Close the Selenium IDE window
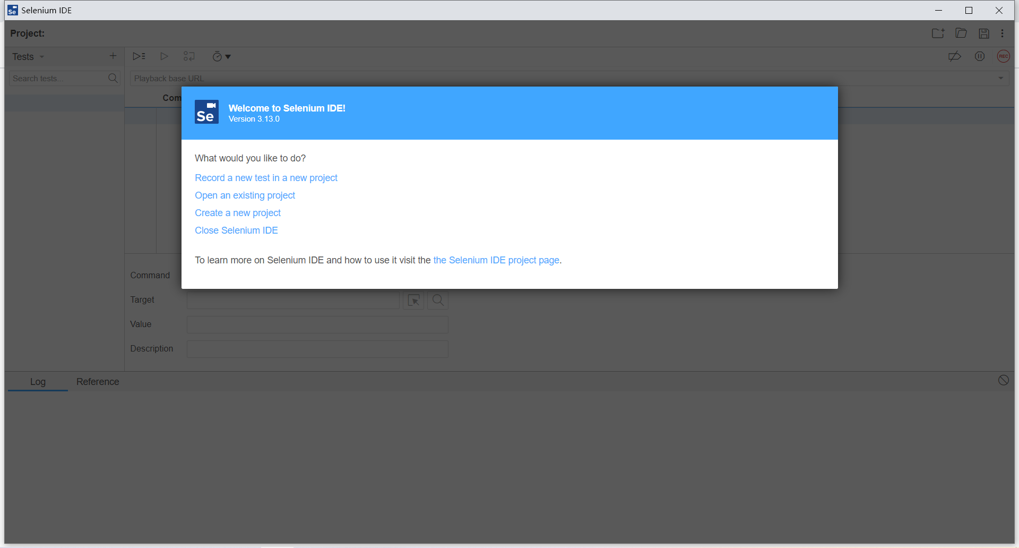The width and height of the screenshot is (1019, 548). click(999, 10)
